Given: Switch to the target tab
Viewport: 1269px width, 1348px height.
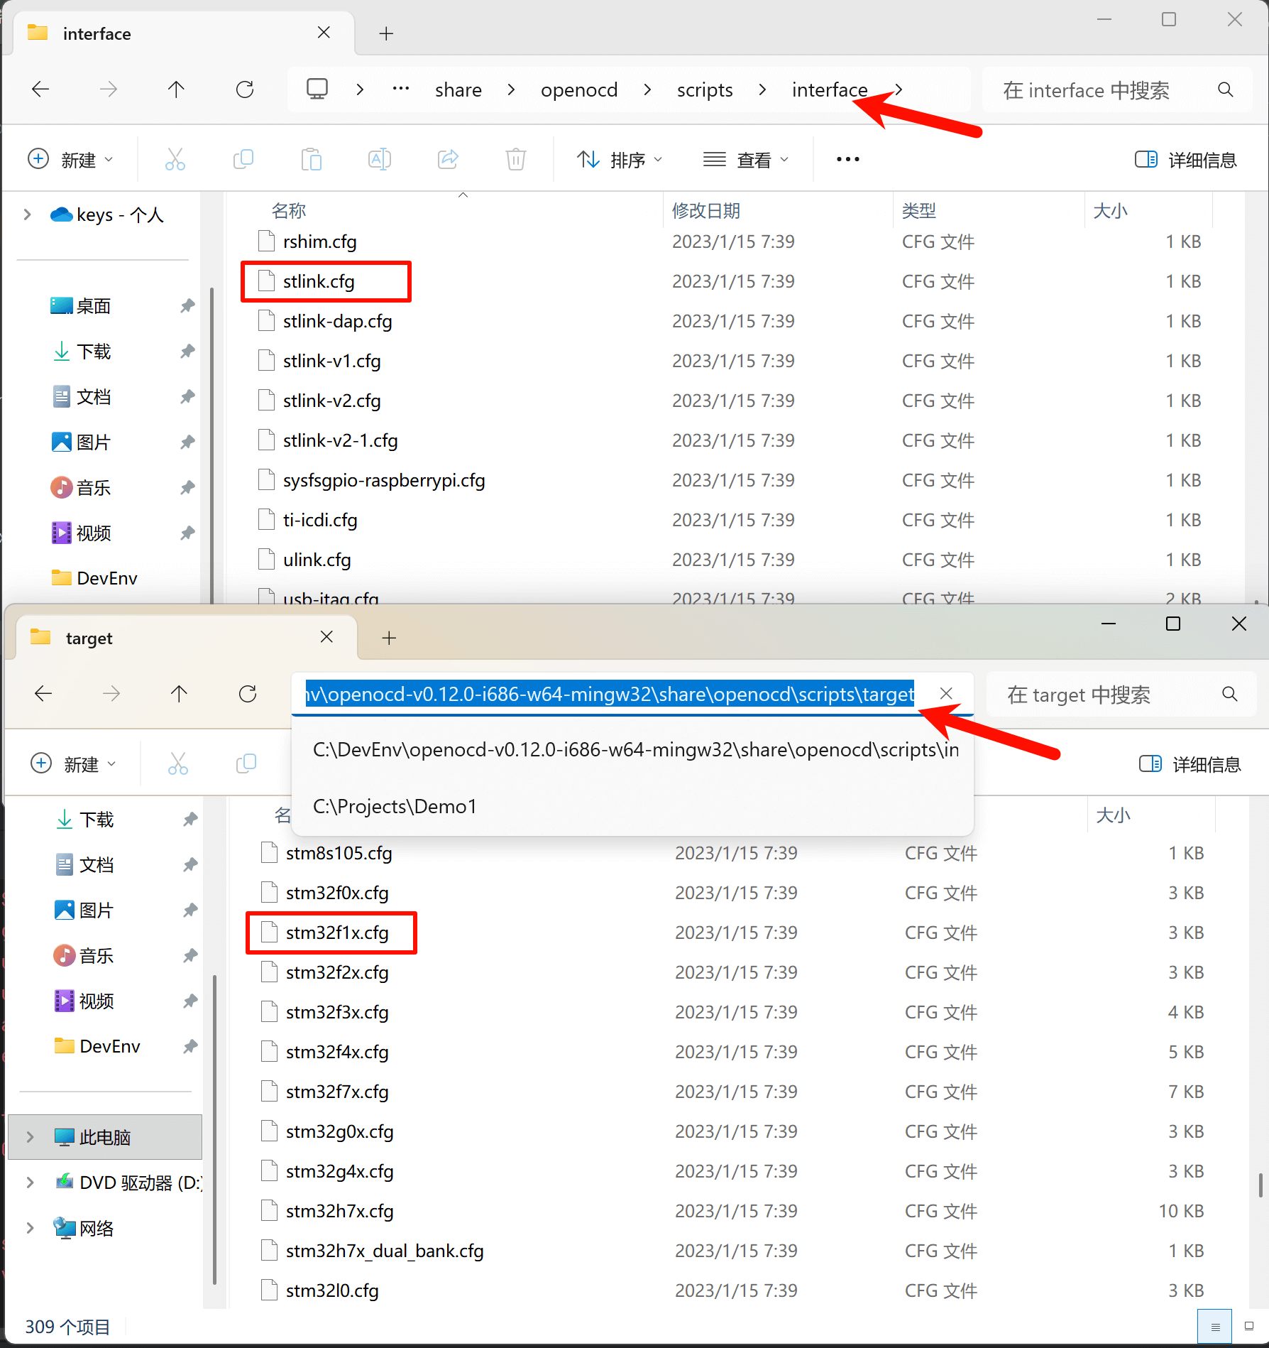Looking at the screenshot, I should (89, 637).
